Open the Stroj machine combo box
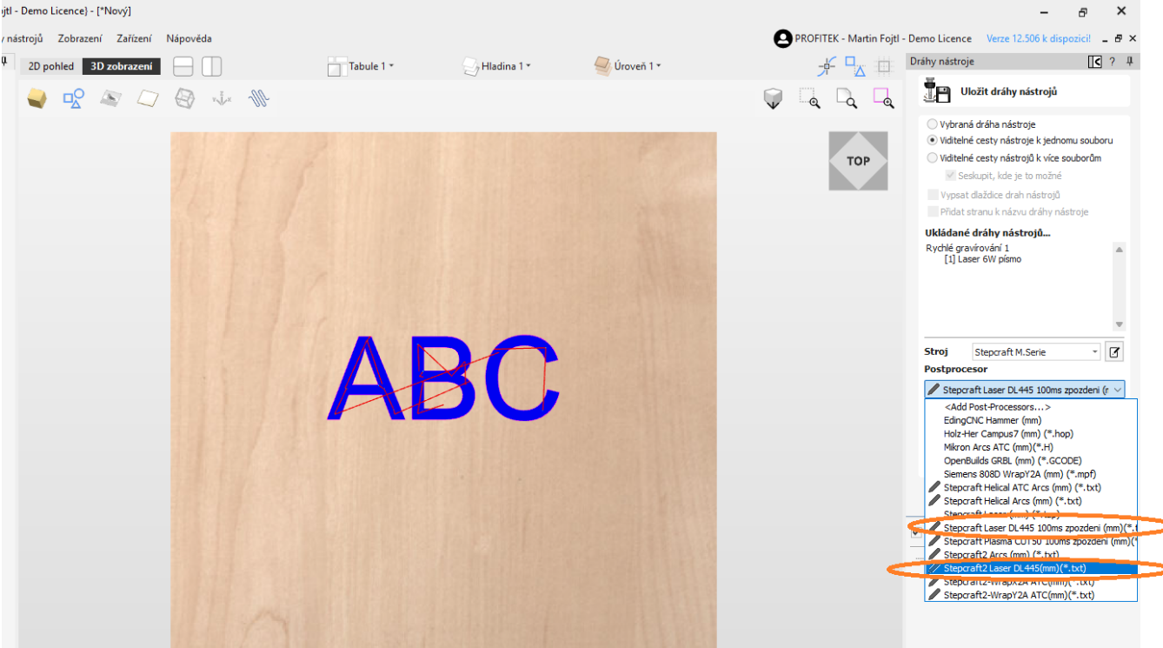Image resolution: width=1163 pixels, height=648 pixels. (x=1036, y=352)
